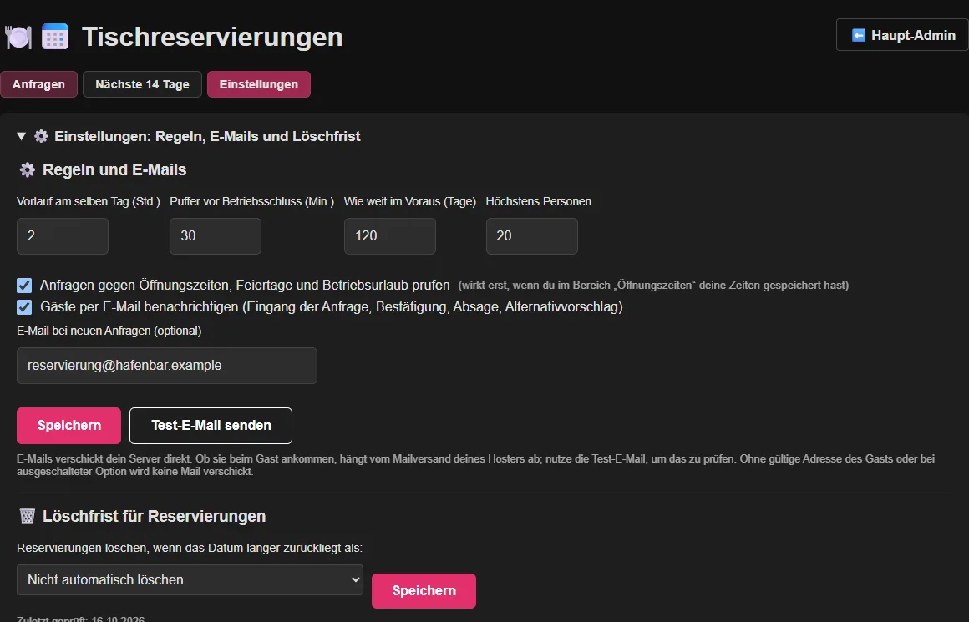Select the Einstellungen tab

(x=258, y=84)
